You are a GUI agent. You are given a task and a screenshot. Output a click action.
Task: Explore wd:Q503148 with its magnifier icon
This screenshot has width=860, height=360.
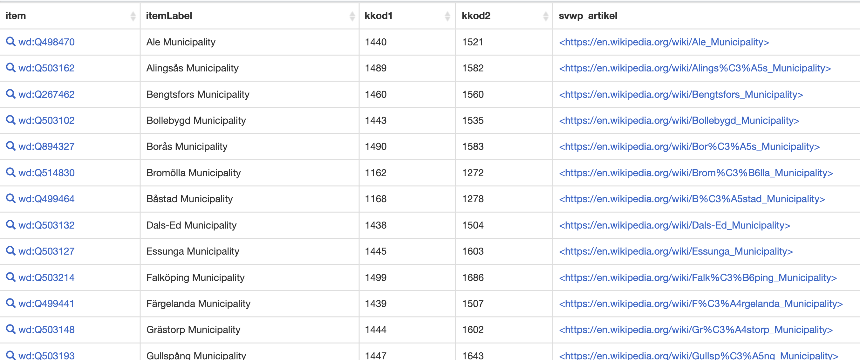click(x=11, y=329)
